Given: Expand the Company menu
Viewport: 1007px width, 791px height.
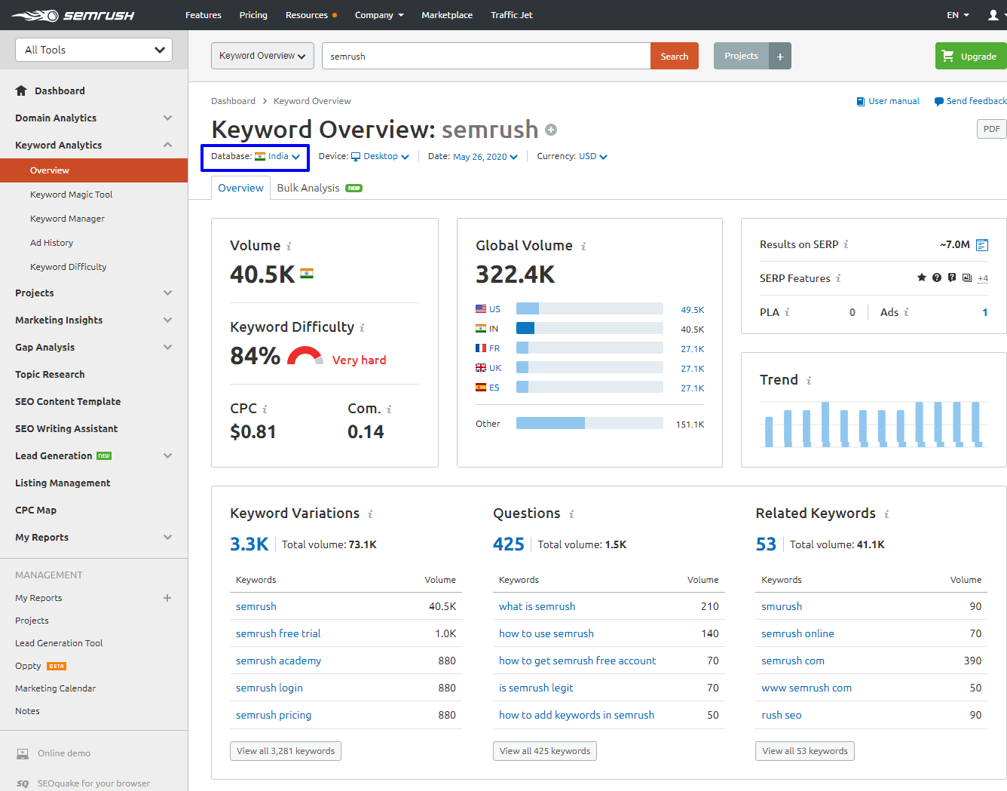Looking at the screenshot, I should (379, 15).
